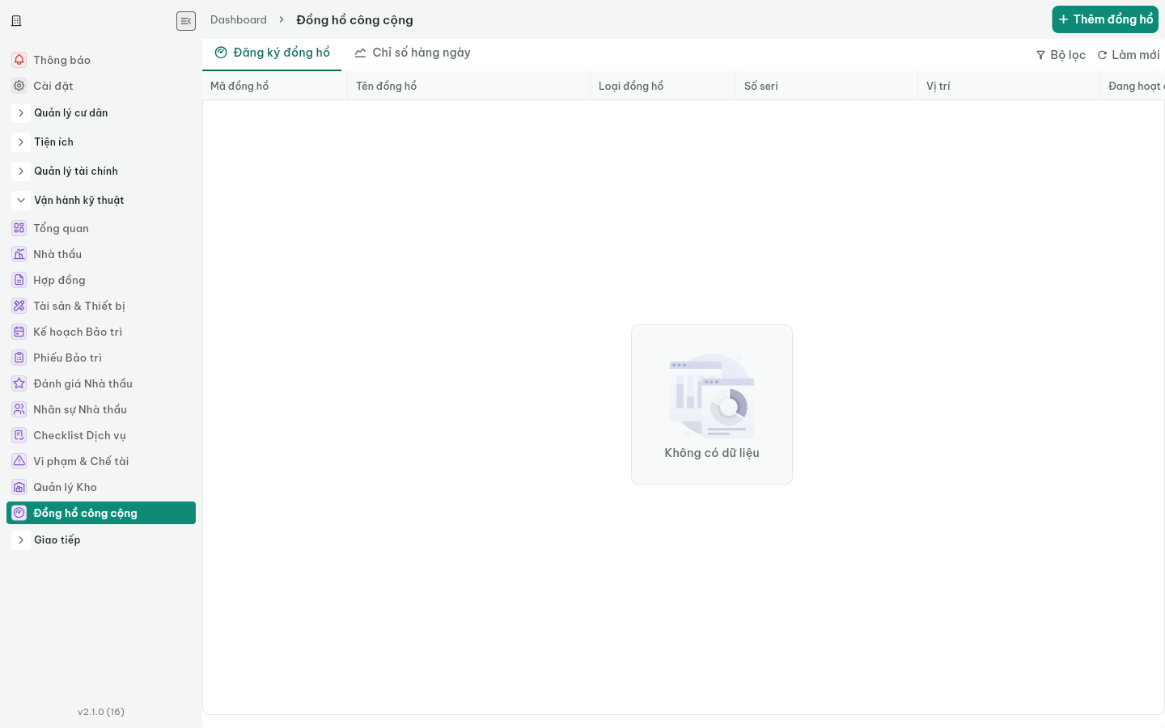This screenshot has width=1165, height=728.
Task: Click the Tổng quan grid icon
Action: [x=19, y=228]
